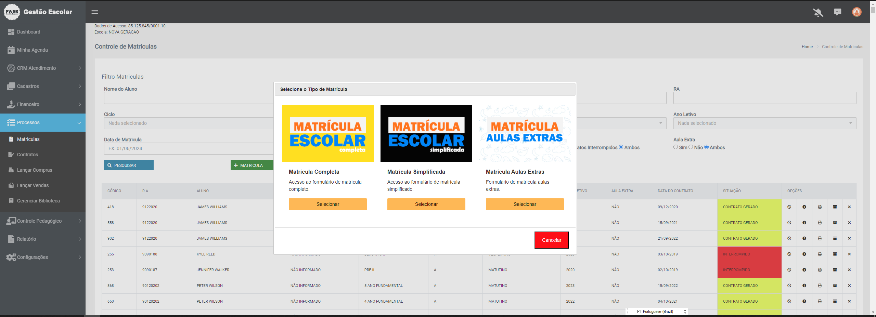Click delete X icon for record 558
This screenshot has width=876, height=317.
[849, 223]
